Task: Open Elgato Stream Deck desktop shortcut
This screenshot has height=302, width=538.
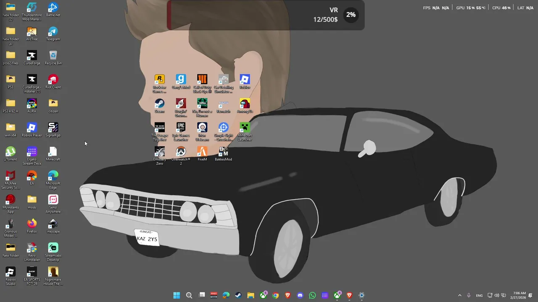Action: tap(32, 156)
